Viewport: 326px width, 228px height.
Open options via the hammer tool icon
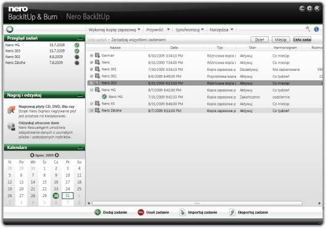tap(308, 30)
